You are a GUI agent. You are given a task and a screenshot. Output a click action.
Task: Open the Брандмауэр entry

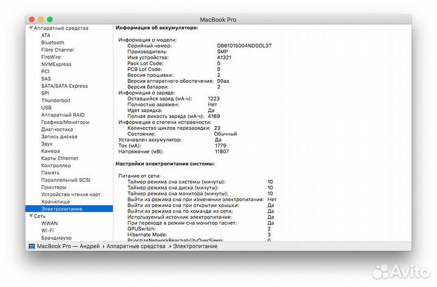point(56,238)
